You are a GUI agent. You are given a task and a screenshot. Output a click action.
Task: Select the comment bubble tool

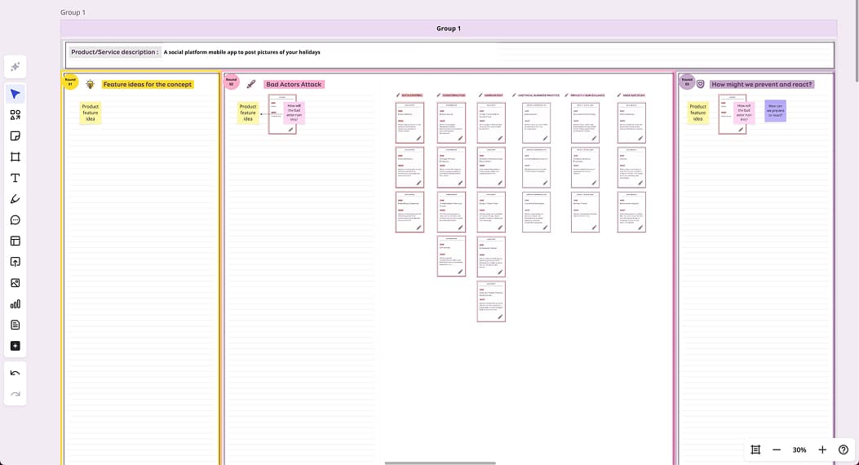pos(15,220)
